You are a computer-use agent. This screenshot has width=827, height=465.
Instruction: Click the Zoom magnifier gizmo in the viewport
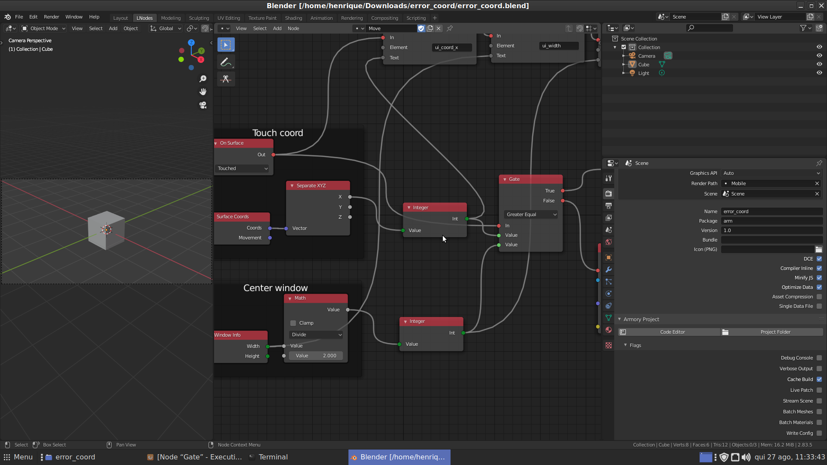tap(203, 78)
